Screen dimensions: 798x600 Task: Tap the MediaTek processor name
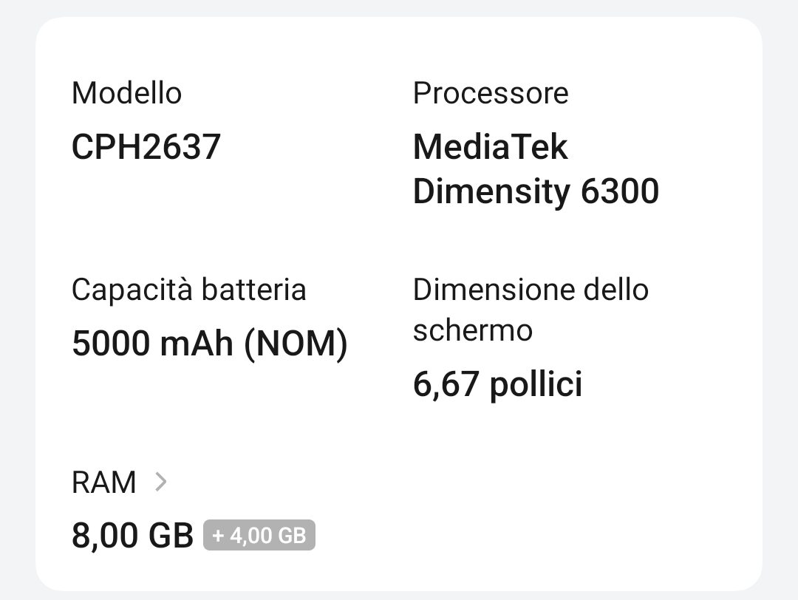pyautogui.click(x=491, y=146)
